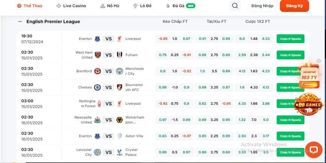Open the Nổ Hũ menu item
This screenshot has height=163, width=326.
pyautogui.click(x=110, y=6)
